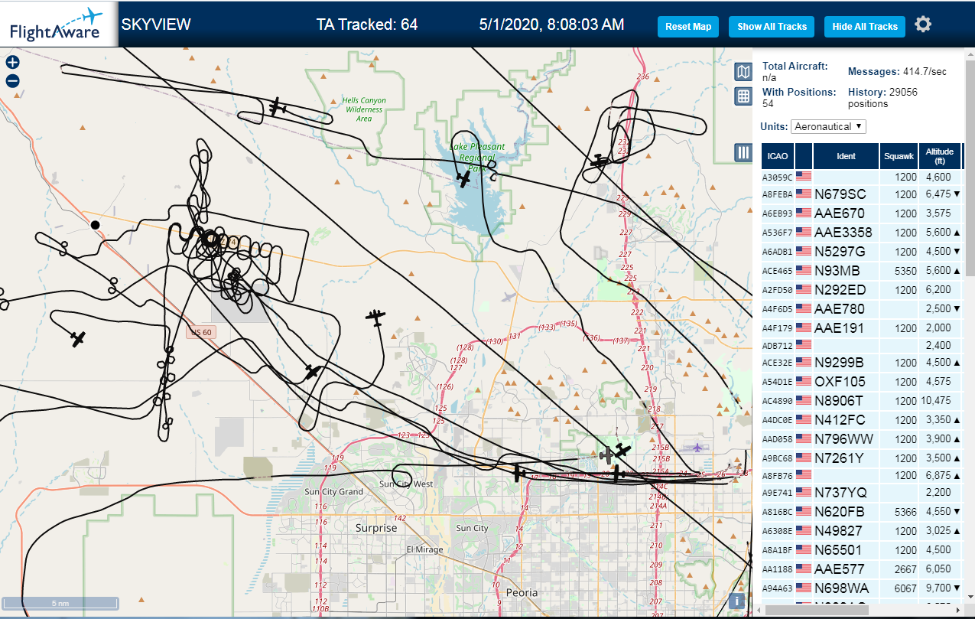Image resolution: width=975 pixels, height=619 pixels.
Task: Sort table by Ident column header
Action: [846, 156]
